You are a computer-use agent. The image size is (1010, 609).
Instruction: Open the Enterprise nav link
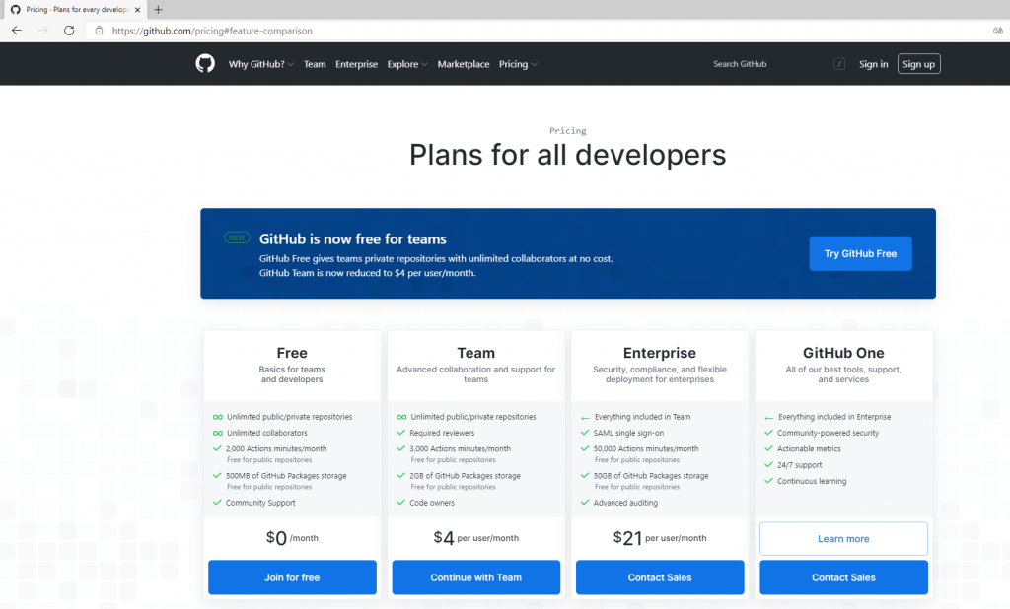point(356,64)
